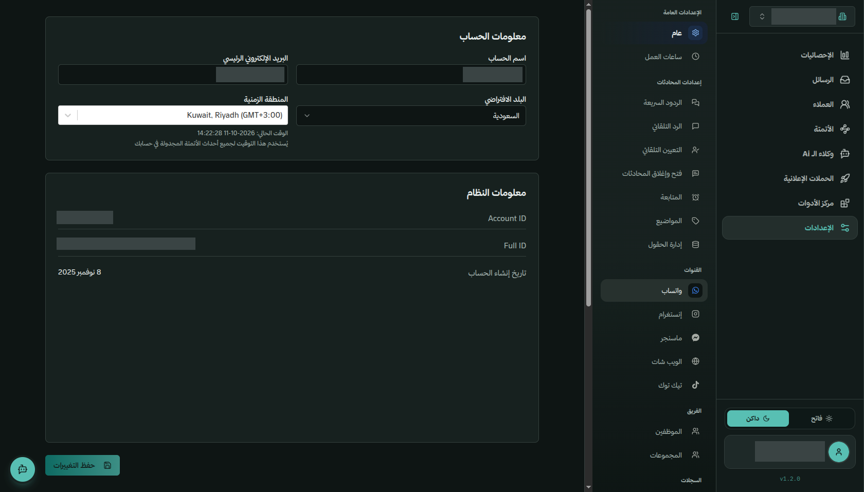Open المواضيع topics menu item
This screenshot has height=492, width=864.
[654, 221]
